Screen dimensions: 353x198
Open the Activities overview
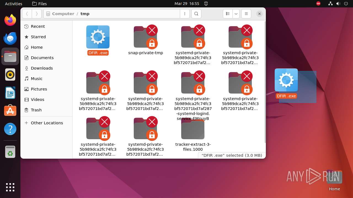coord(14,4)
